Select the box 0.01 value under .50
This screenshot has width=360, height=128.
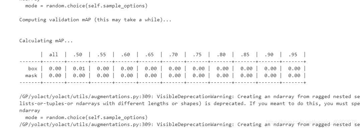(x=79, y=69)
